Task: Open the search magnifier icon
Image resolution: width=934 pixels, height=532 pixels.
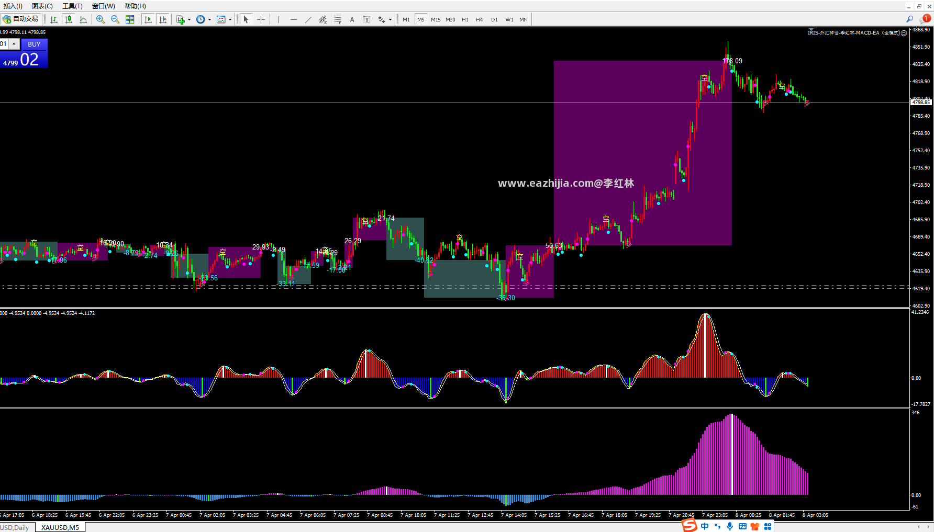Action: [909, 19]
